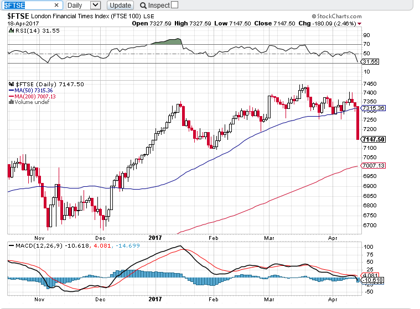Screen dimensions: 420x309
Task: Click the 31.55 RSI value tag
Action: (x=370, y=62)
